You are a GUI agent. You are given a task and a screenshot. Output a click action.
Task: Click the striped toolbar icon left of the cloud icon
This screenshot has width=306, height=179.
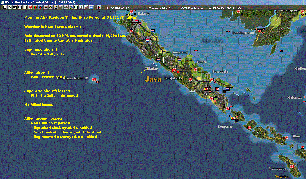click(x=86, y=8)
